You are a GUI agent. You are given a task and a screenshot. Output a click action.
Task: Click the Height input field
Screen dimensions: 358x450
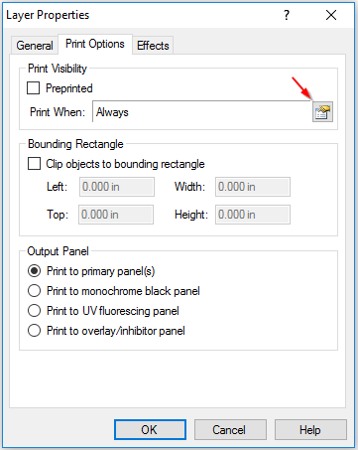pyautogui.click(x=253, y=215)
